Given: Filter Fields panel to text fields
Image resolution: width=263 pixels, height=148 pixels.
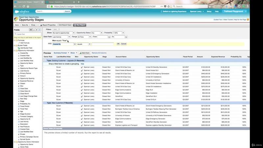Looking at the screenshot, I should coord(34,30).
